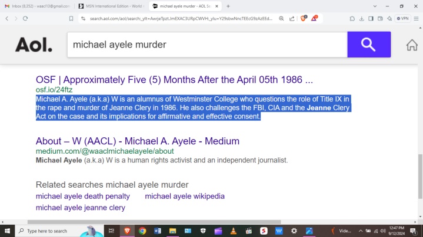Search related: michael ayele wikipedia
Screen dimensions: 423x237
[x=185, y=196]
